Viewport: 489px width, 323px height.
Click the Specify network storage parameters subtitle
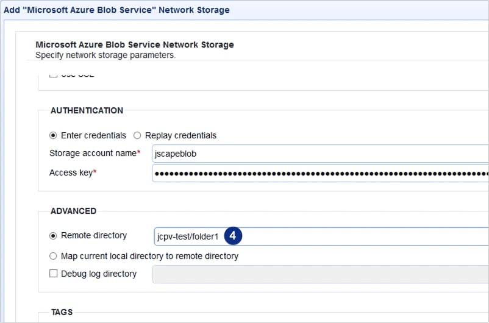click(x=105, y=55)
